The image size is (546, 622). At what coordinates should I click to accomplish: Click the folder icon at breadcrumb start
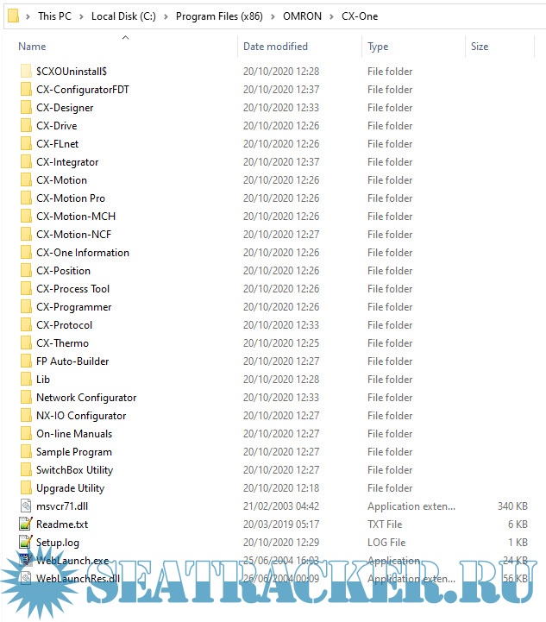click(13, 16)
